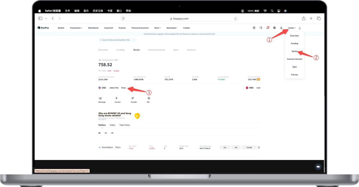
Task: Open the customer support headset icon
Action: point(261,28)
